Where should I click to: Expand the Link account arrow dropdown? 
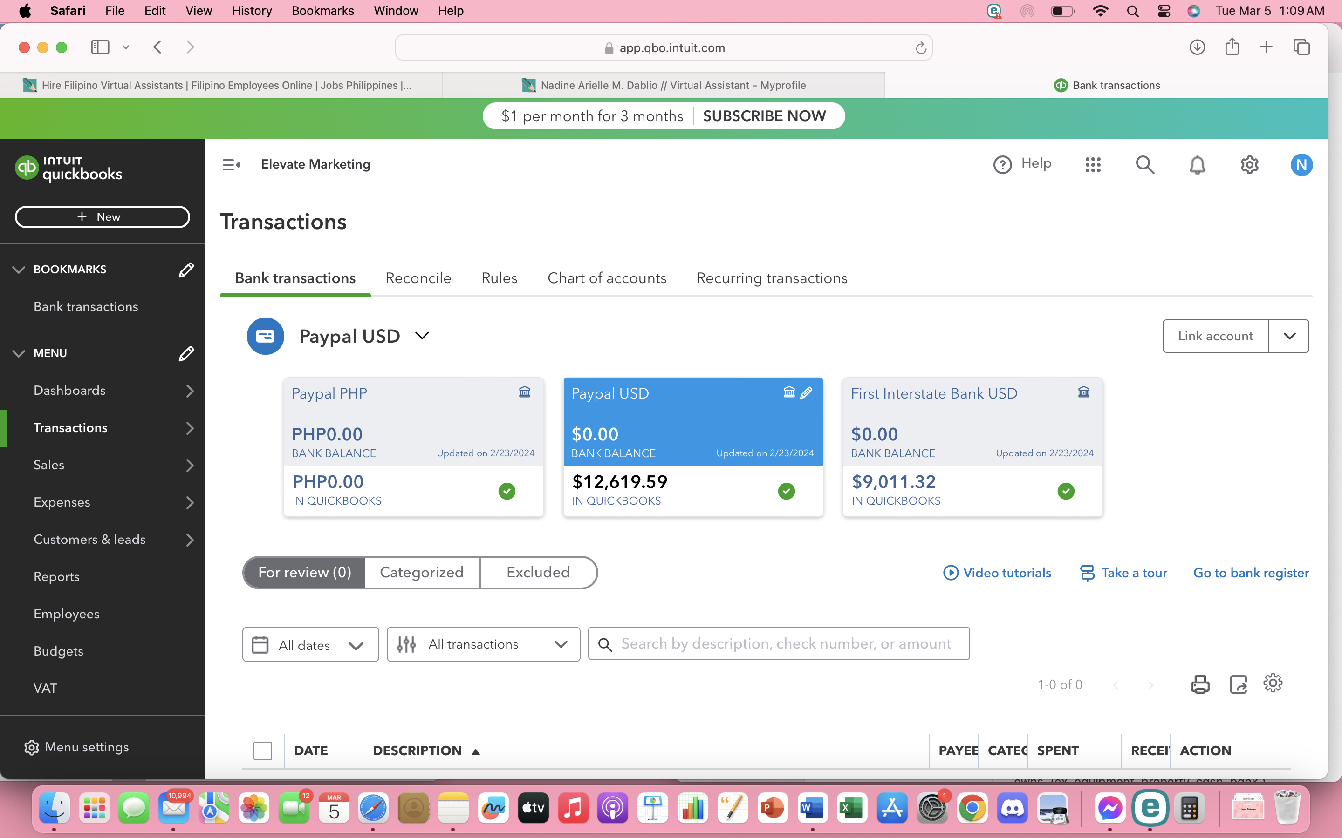[x=1289, y=336]
